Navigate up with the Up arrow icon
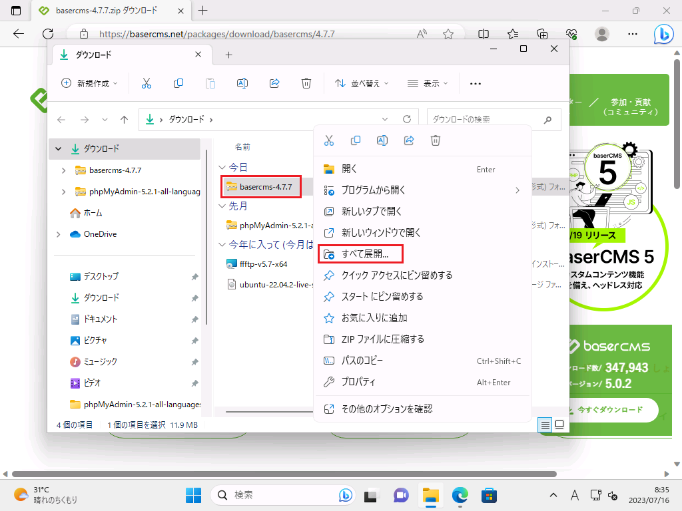Screen dimensions: 682x511 coord(124,120)
